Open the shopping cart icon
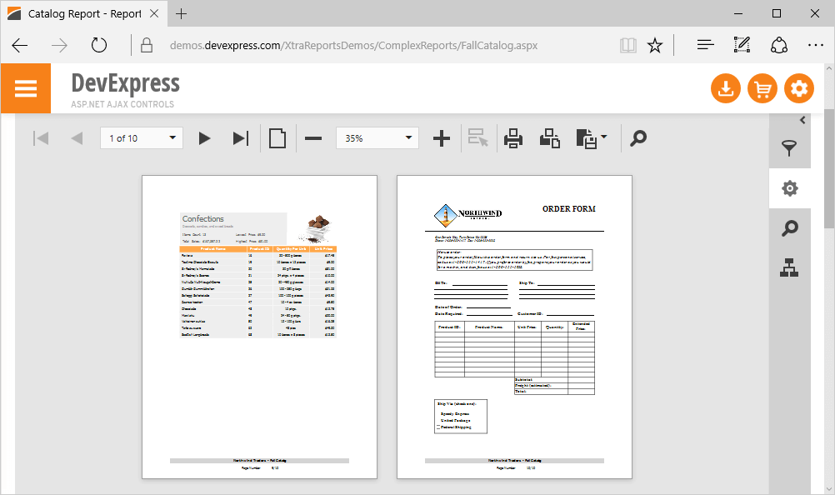The image size is (835, 495). 762,88
